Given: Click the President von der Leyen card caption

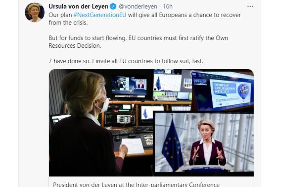Looking at the screenshot, I should point(136,184).
